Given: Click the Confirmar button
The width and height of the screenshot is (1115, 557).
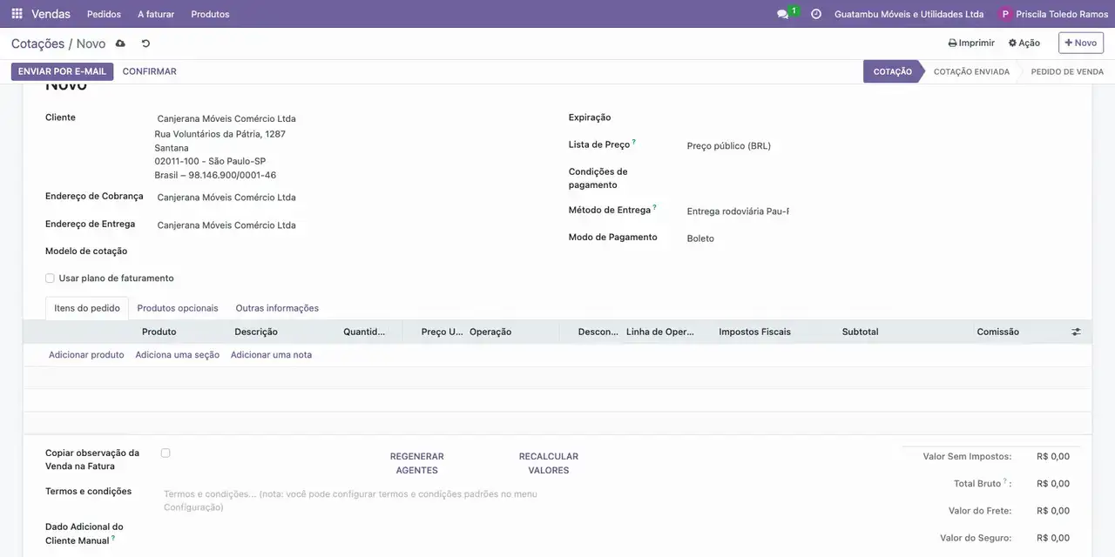Looking at the screenshot, I should tap(149, 71).
